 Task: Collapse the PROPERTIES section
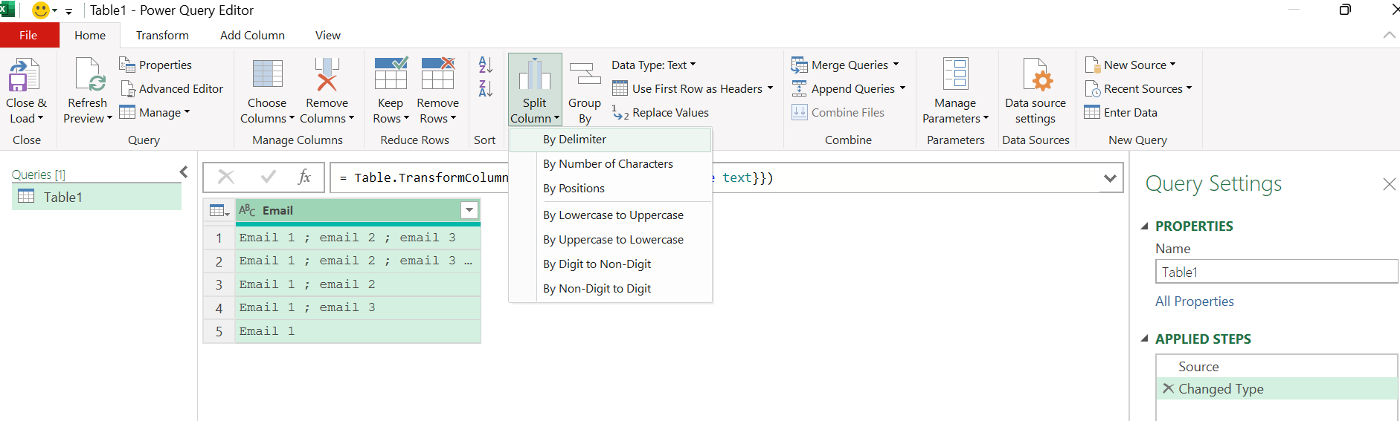pos(1144,226)
